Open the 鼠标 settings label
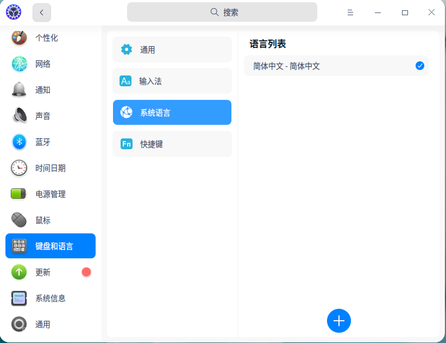This screenshot has width=446, height=343. click(x=43, y=220)
